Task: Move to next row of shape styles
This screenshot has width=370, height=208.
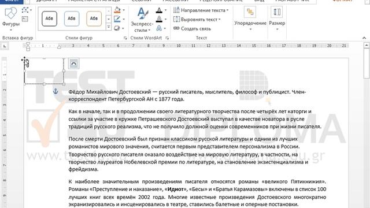Action: (x=109, y=19)
